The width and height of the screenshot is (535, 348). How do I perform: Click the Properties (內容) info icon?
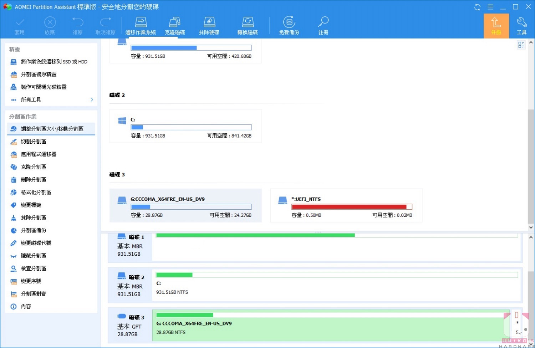pos(14,307)
